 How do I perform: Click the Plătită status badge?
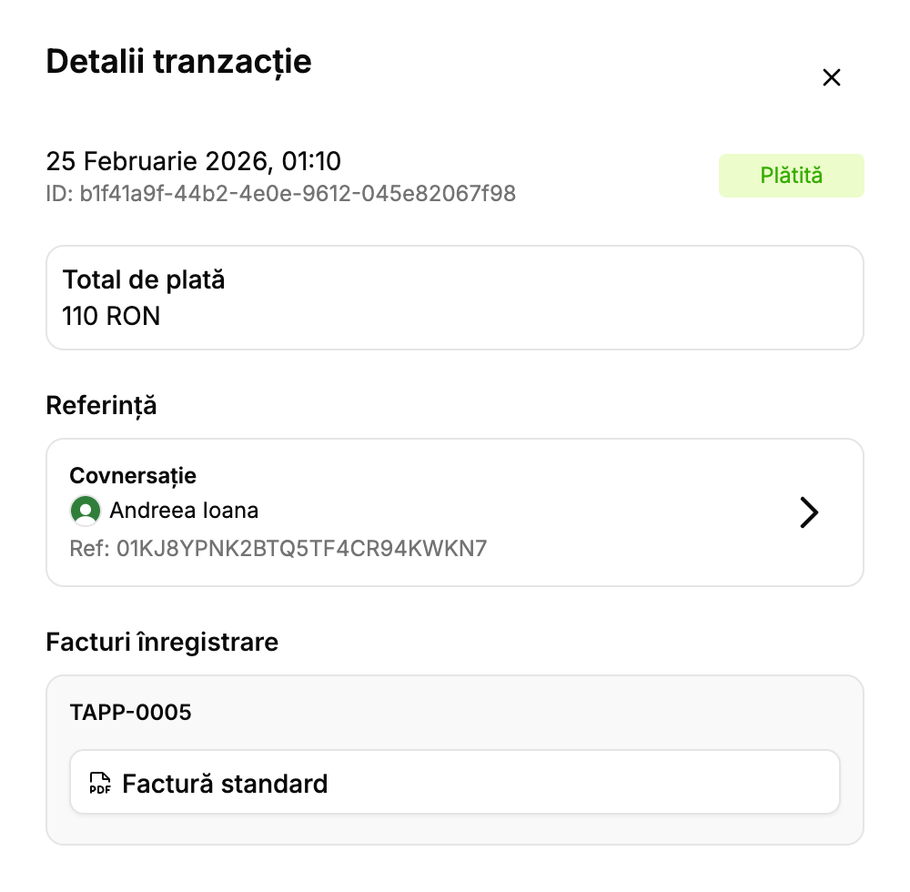[791, 176]
